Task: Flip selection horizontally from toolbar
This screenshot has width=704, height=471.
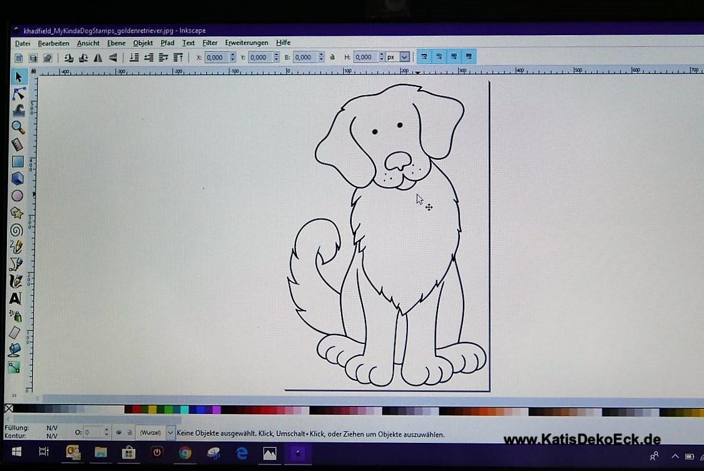Action: 98,58
